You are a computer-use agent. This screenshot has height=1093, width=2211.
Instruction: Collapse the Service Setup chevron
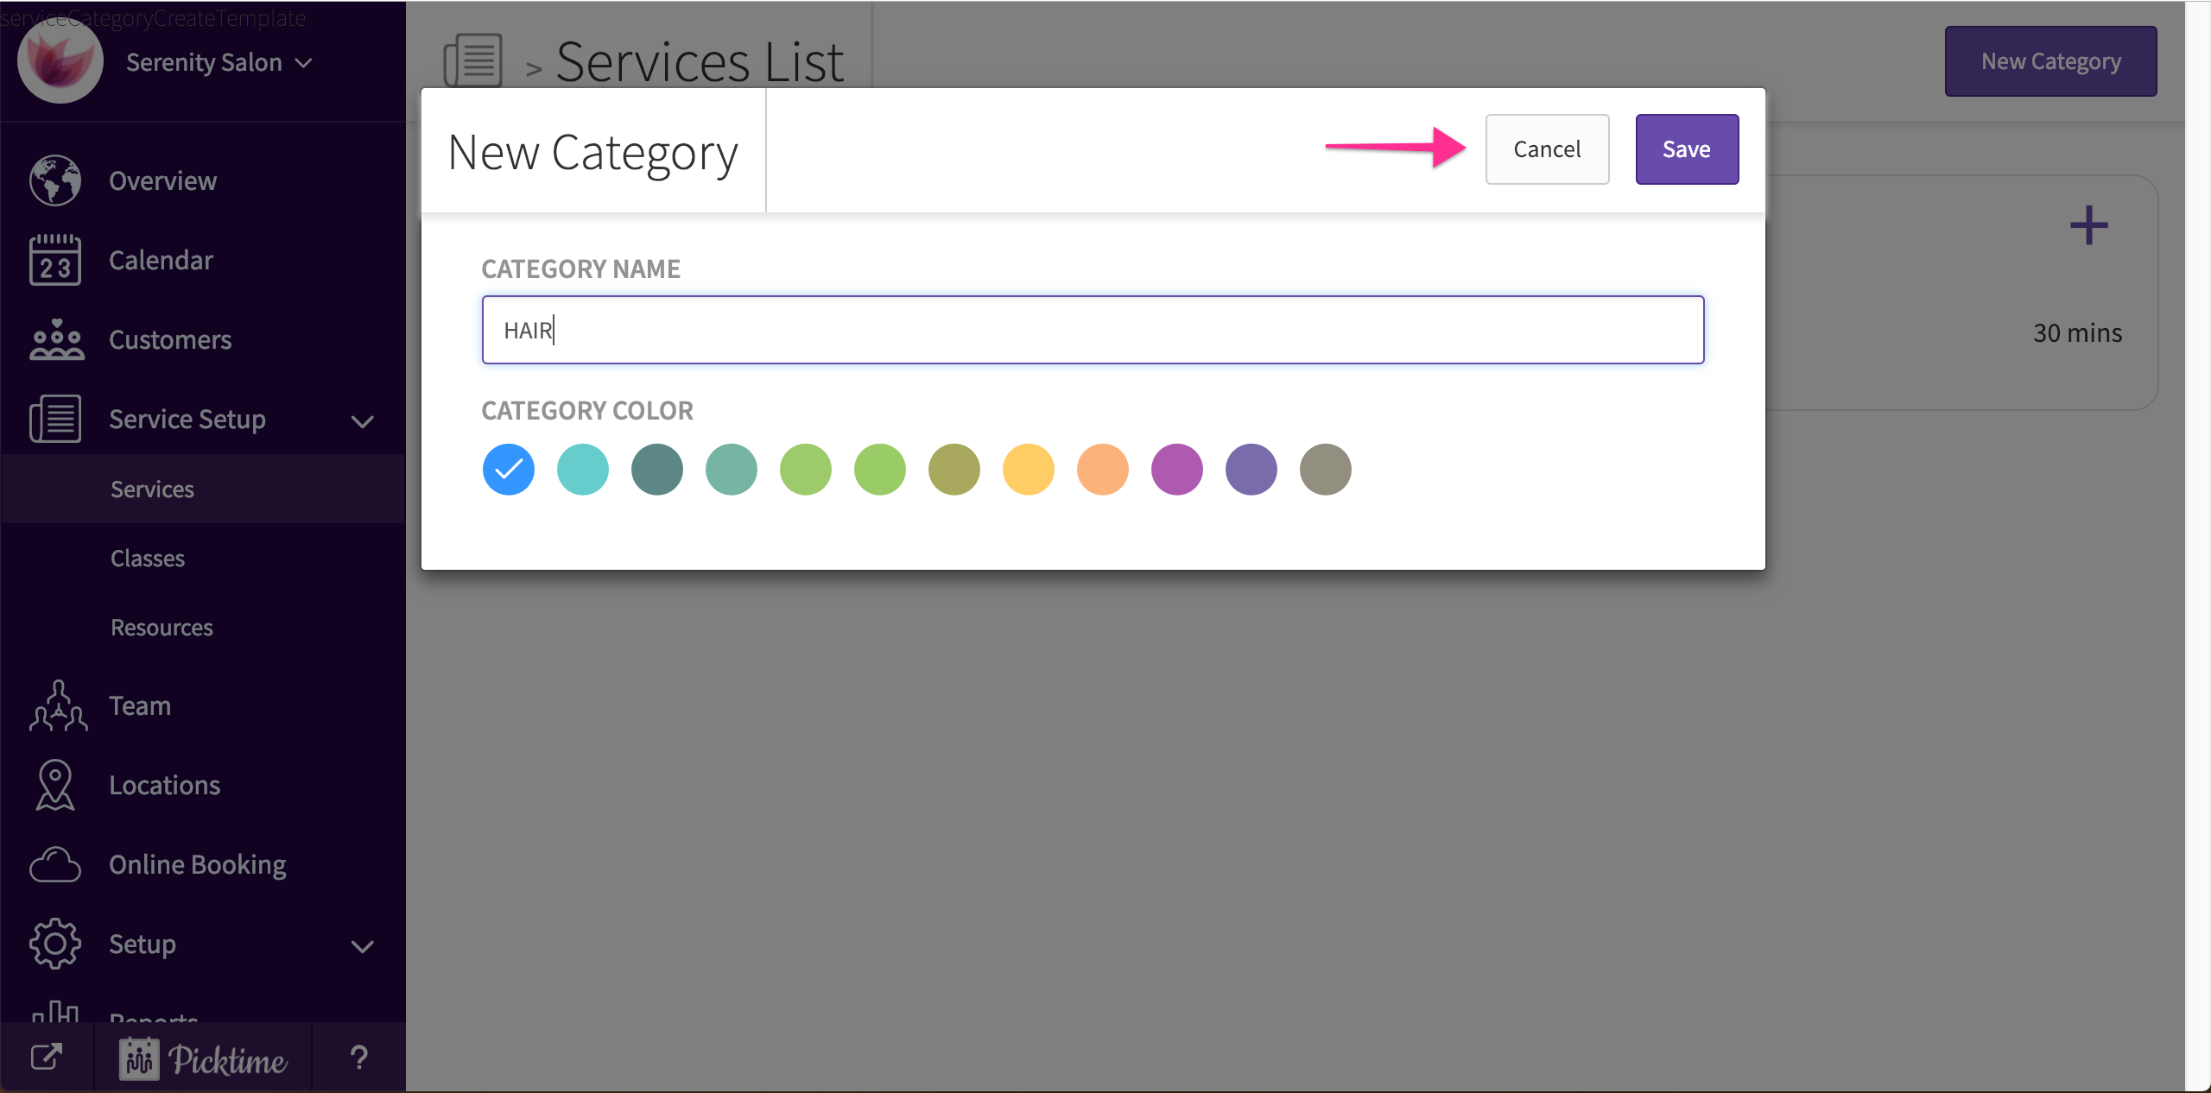[363, 421]
